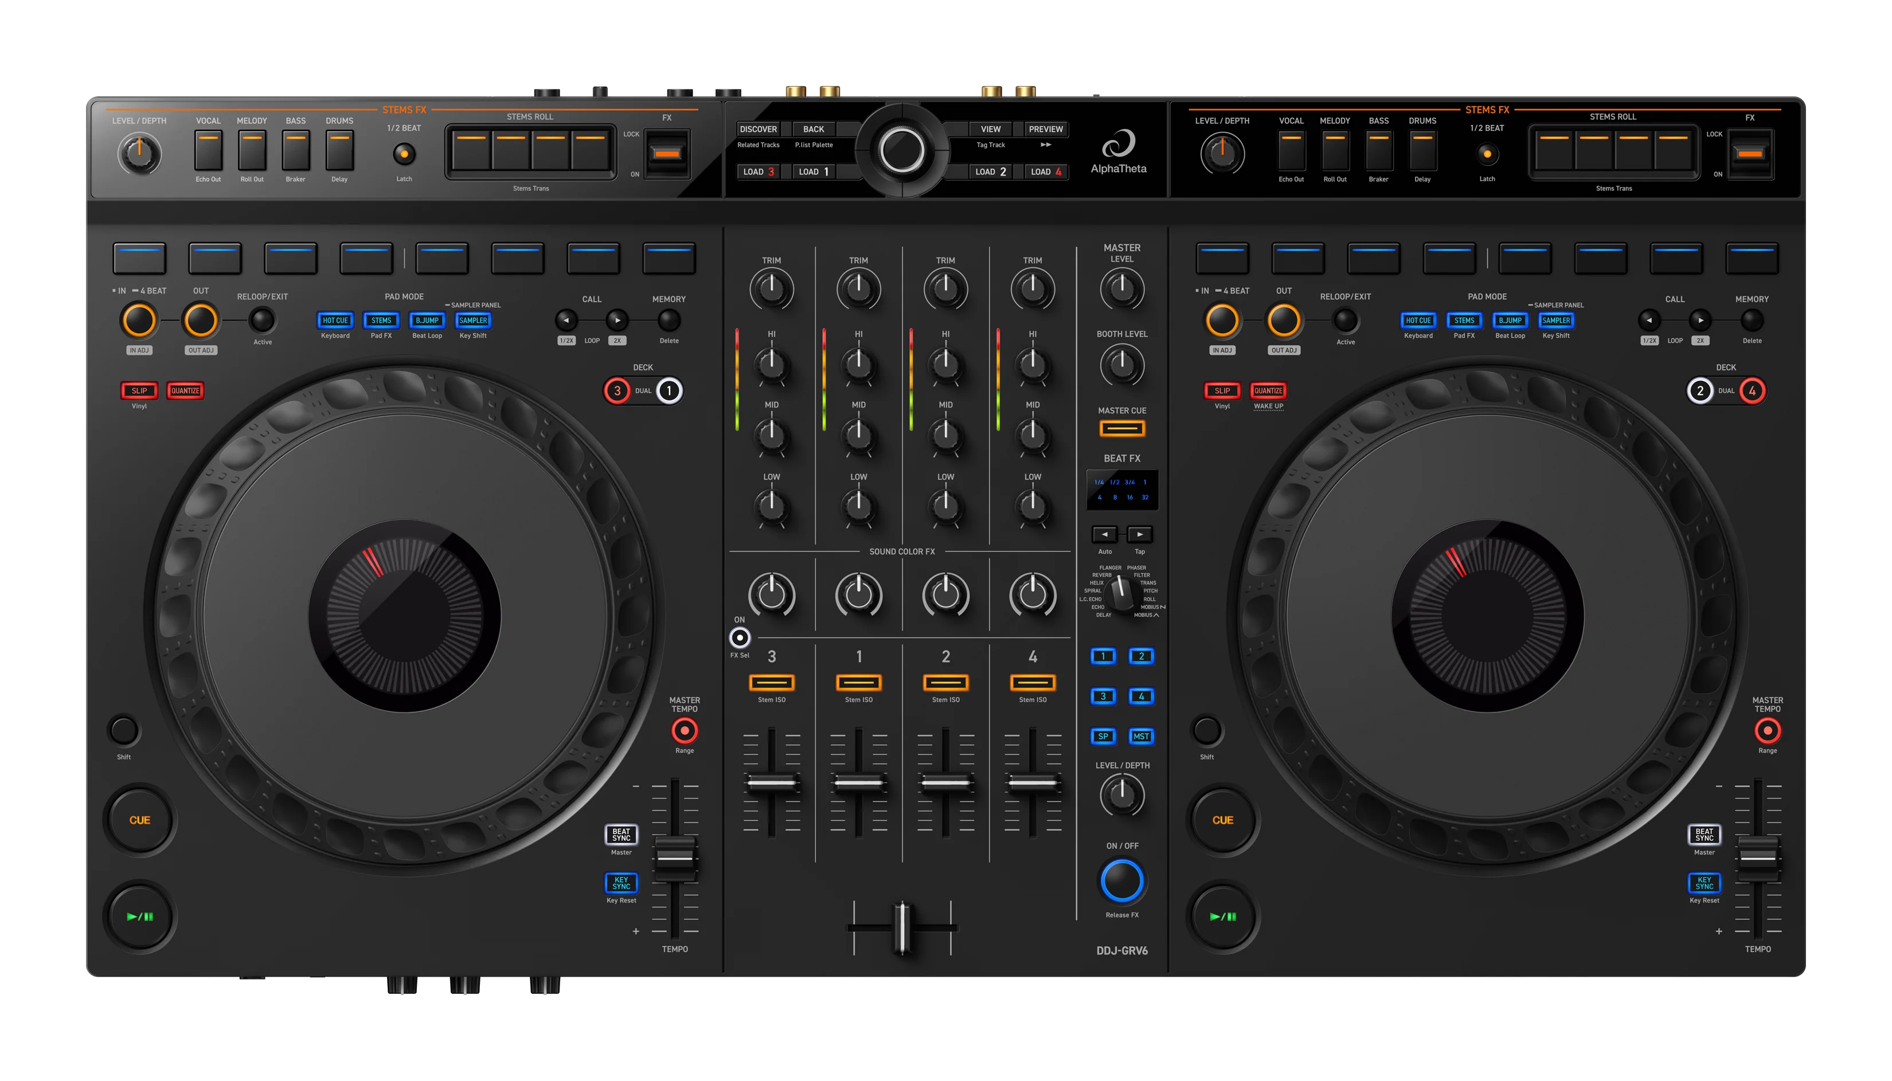The image size is (1892, 1081).
Task: Click the channel 3 volume fader
Action: coord(772,782)
